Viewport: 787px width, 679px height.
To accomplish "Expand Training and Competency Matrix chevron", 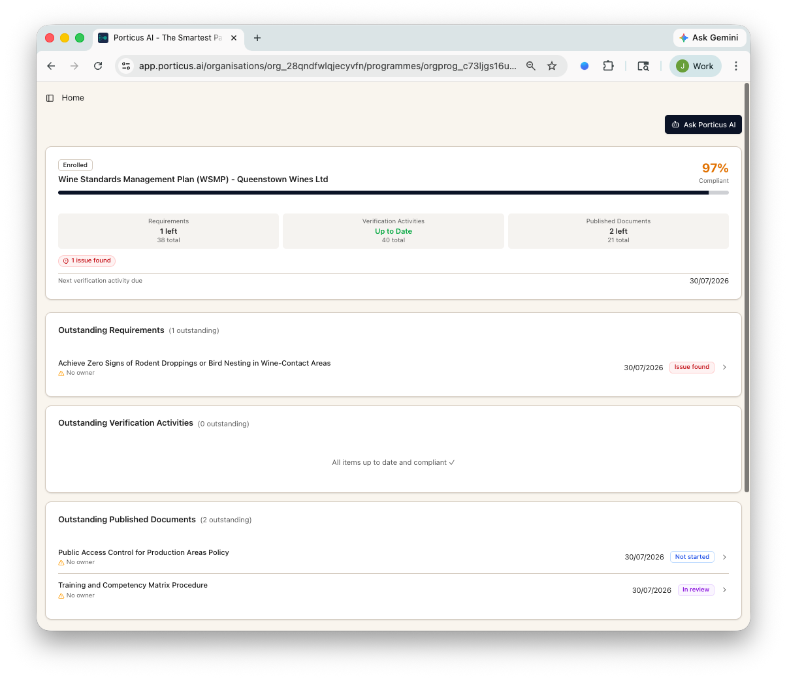I will [x=724, y=590].
